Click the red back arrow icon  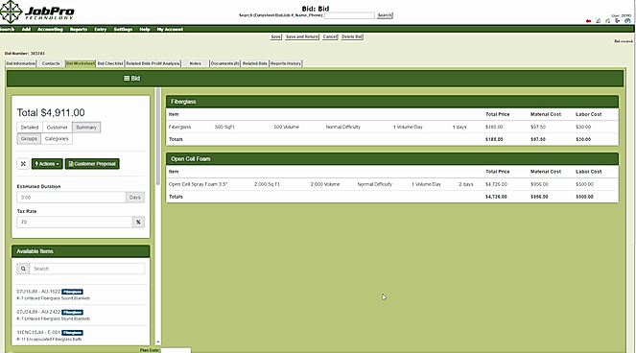588,21
